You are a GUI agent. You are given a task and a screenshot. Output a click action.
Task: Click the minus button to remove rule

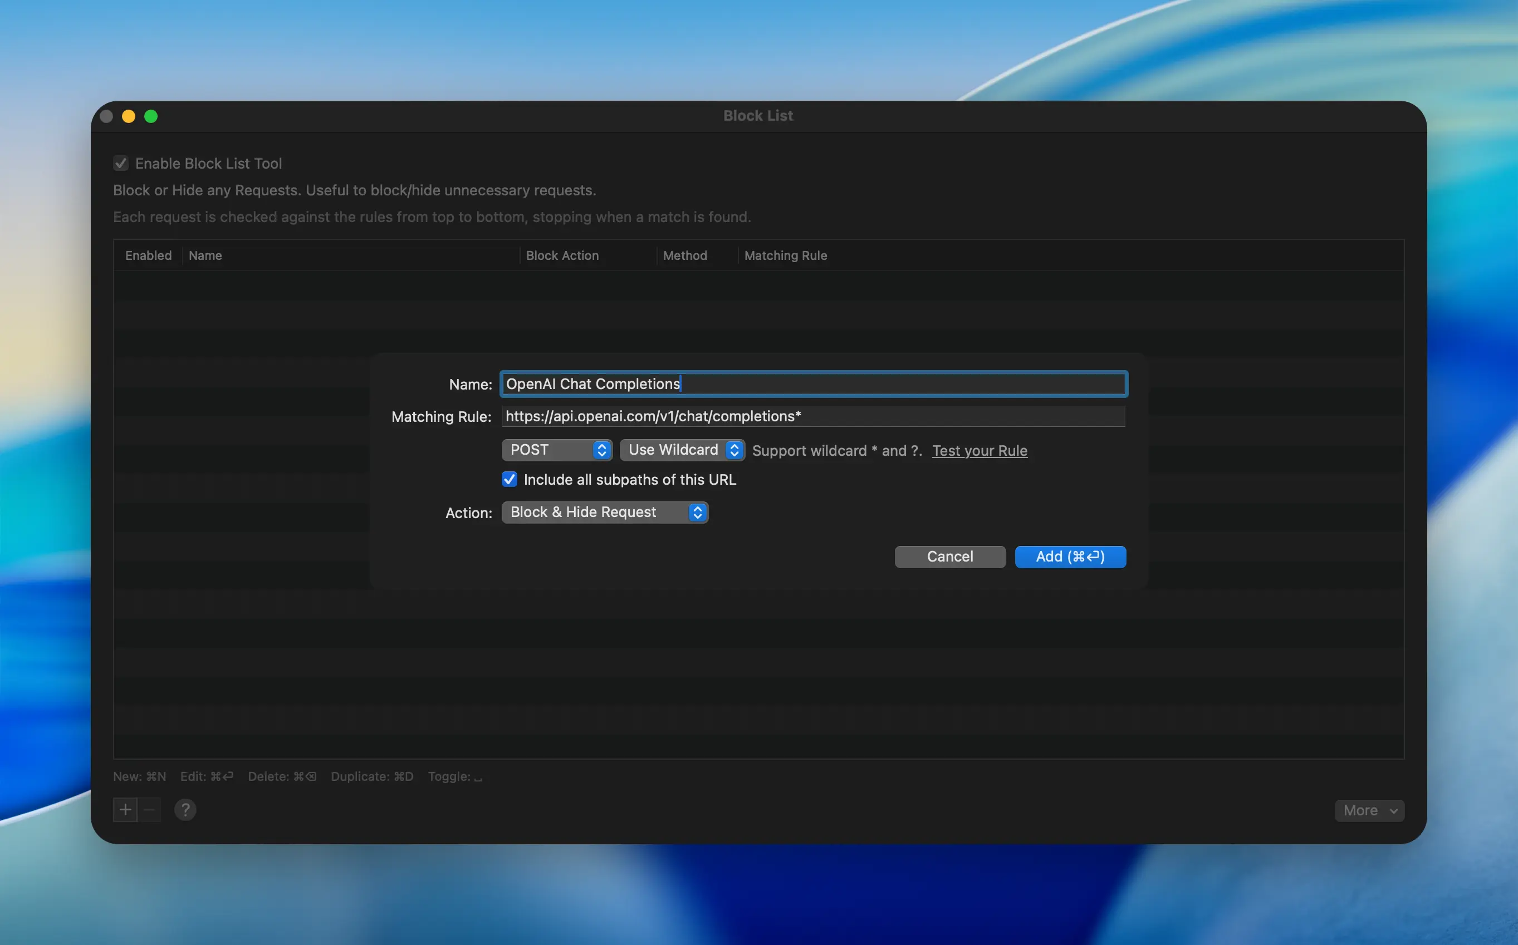point(149,810)
